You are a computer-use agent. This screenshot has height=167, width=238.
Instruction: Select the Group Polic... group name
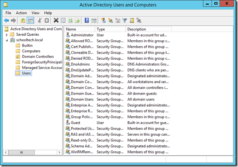[x=82, y=117]
